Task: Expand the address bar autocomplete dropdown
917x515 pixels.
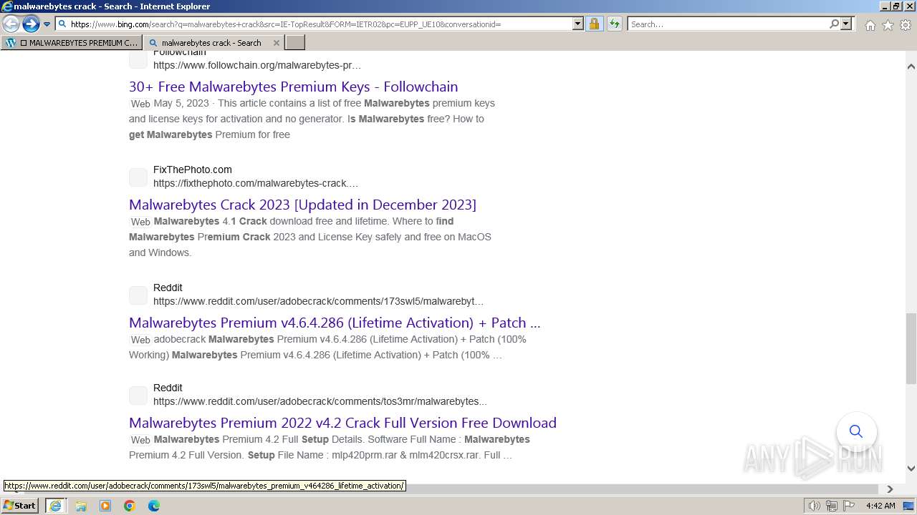Action: [x=577, y=24]
